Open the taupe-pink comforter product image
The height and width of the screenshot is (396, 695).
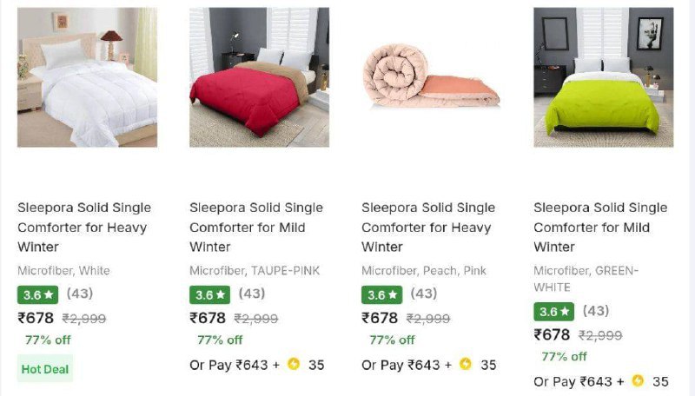click(x=259, y=77)
